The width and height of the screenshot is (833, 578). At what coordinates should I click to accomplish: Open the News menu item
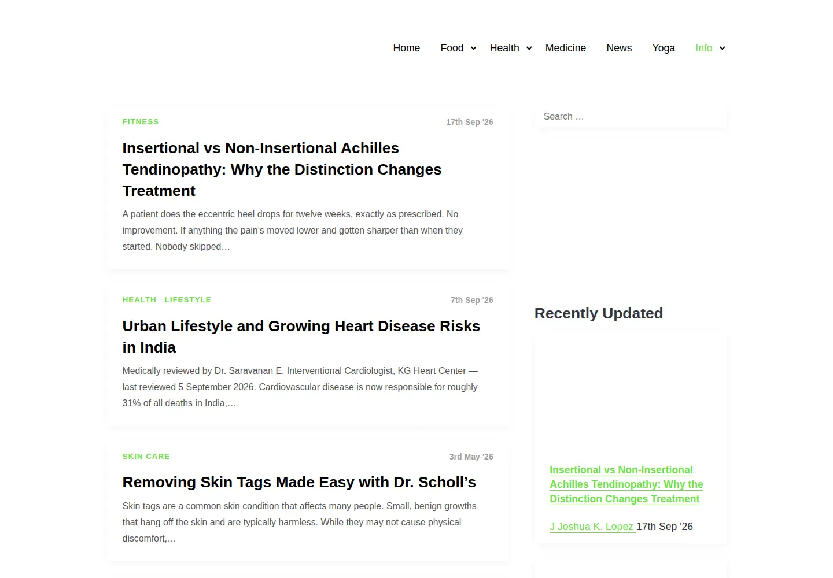click(x=619, y=48)
